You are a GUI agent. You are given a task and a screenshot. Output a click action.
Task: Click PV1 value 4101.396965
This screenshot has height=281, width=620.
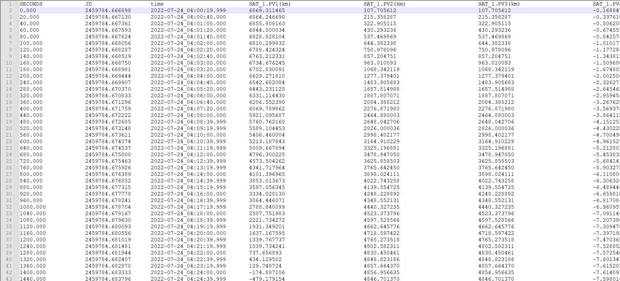[267, 174]
